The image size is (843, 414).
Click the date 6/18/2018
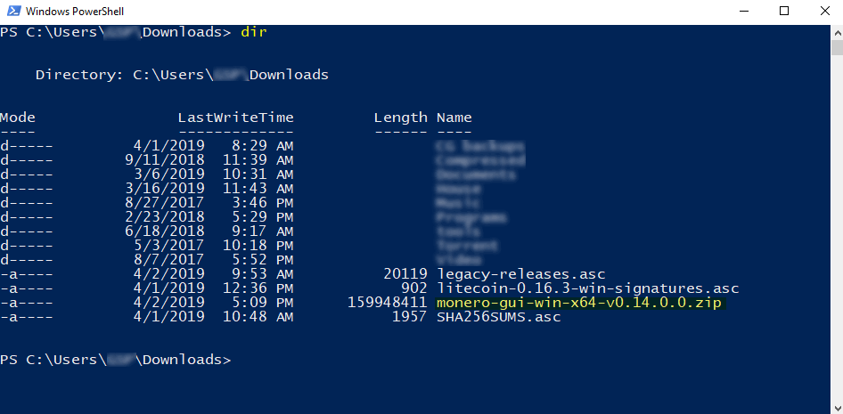[165, 231]
